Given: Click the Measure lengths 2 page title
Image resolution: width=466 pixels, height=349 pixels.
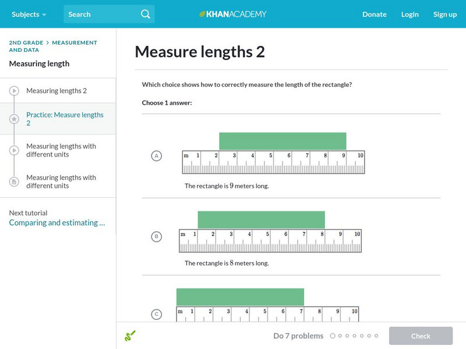Looking at the screenshot, I should [x=200, y=52].
